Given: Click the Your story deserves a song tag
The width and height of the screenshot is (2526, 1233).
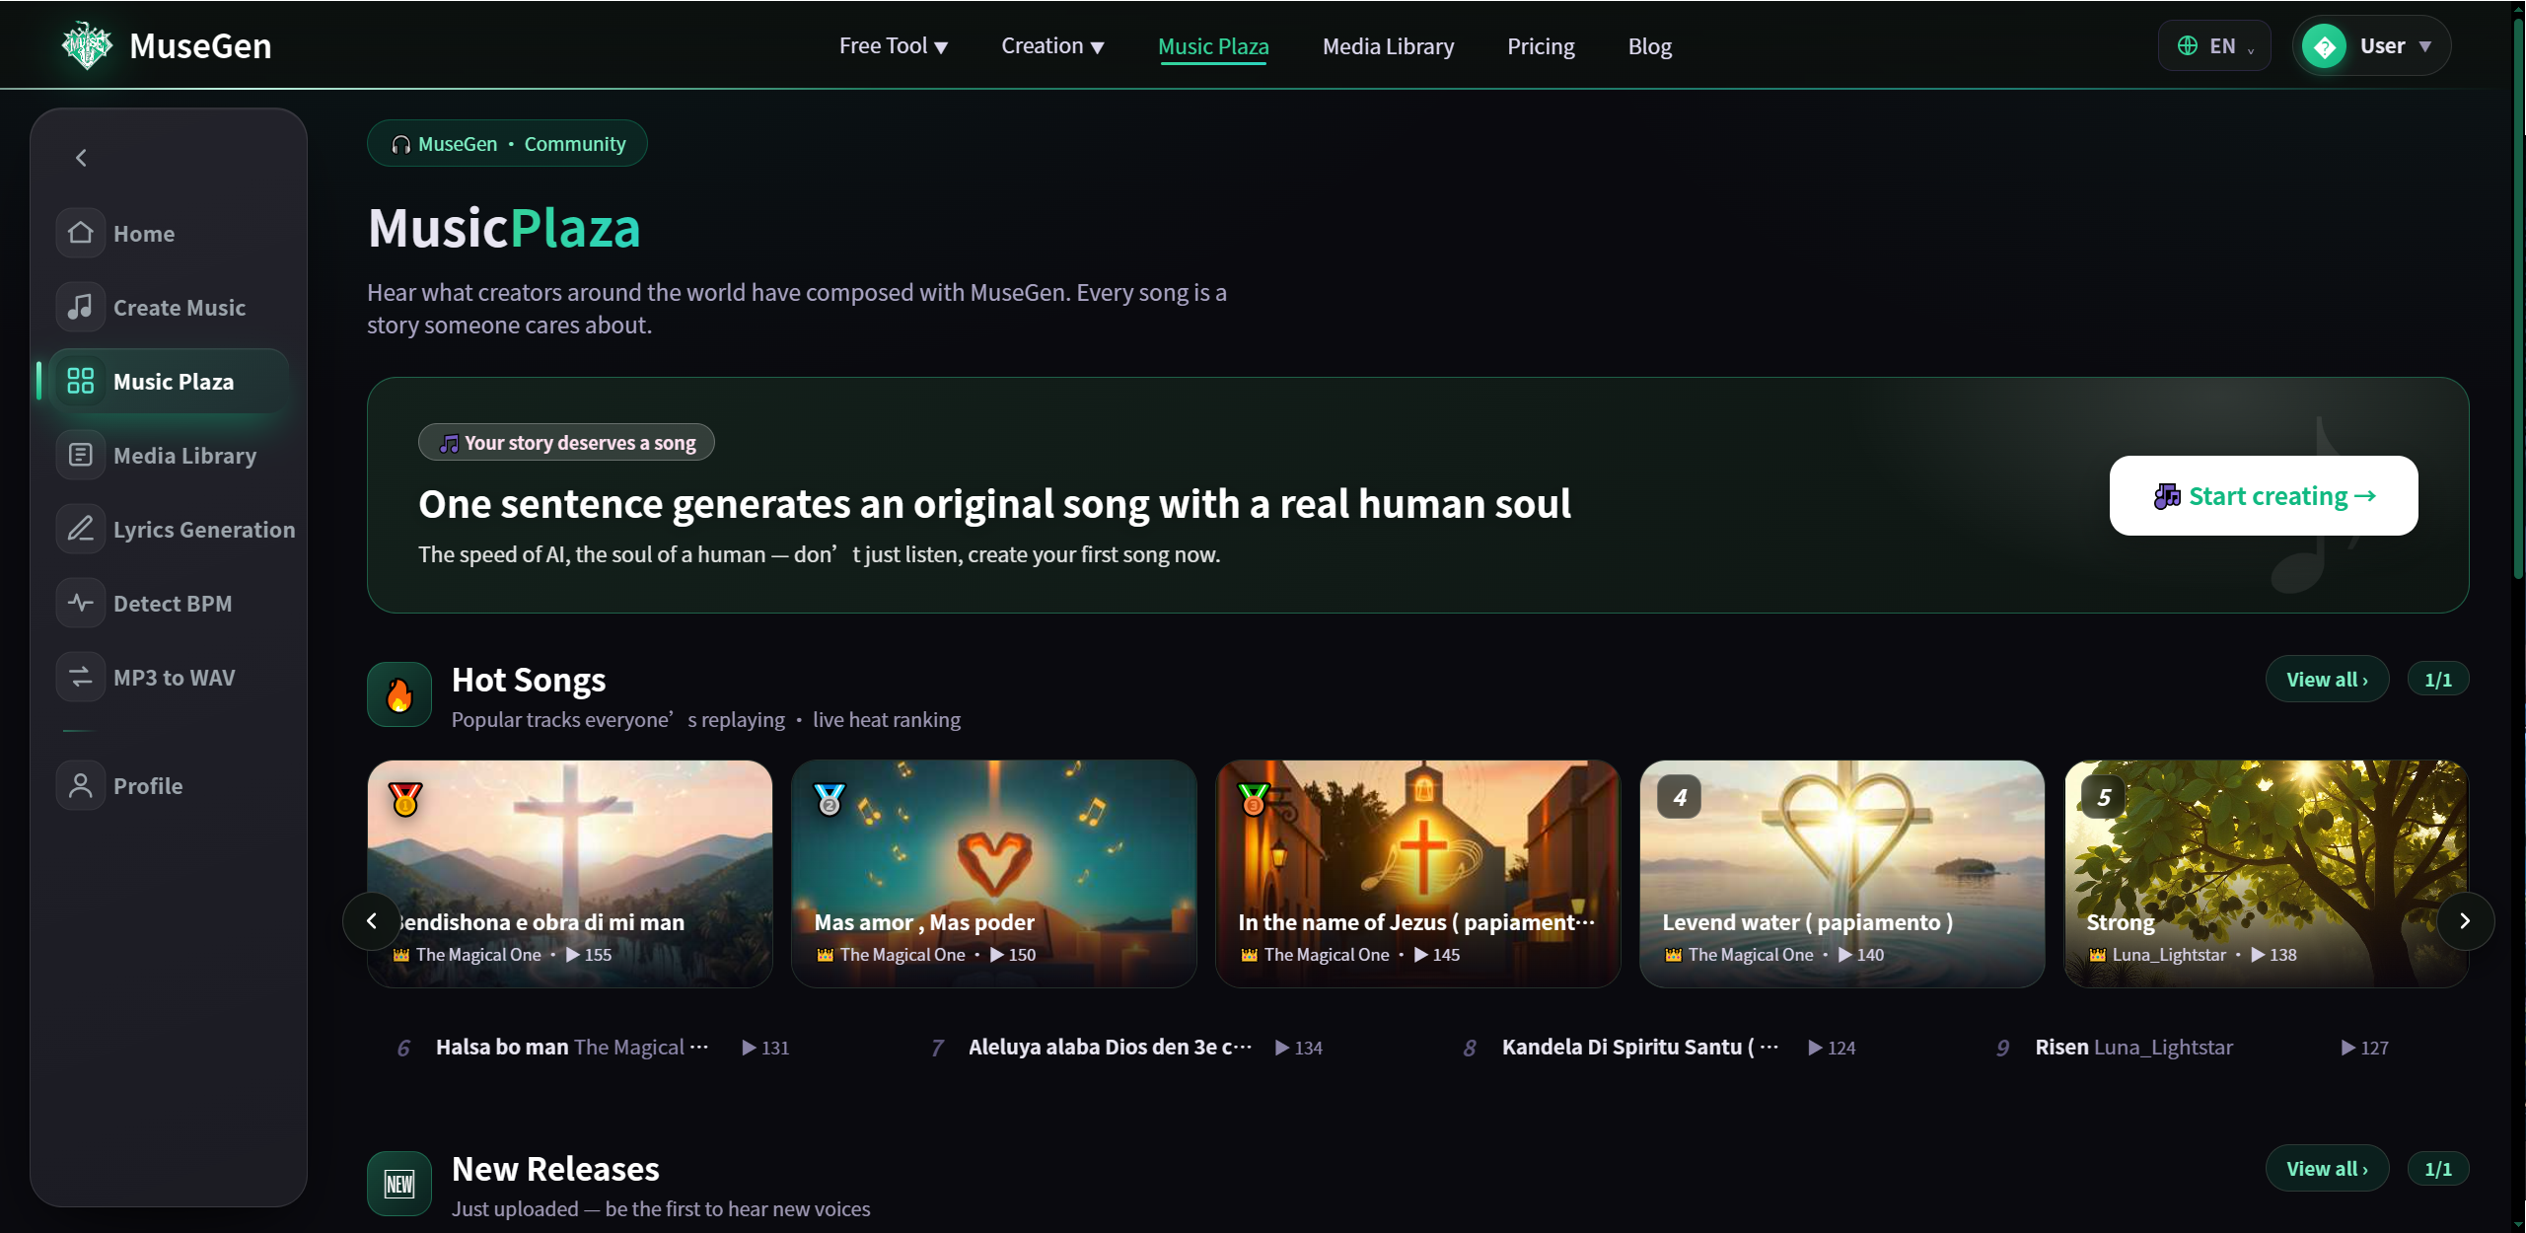Looking at the screenshot, I should tap(566, 443).
